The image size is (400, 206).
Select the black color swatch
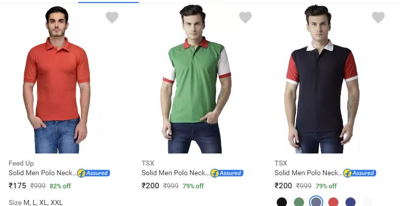coord(282,202)
